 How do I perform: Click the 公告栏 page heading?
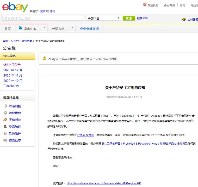9,48
